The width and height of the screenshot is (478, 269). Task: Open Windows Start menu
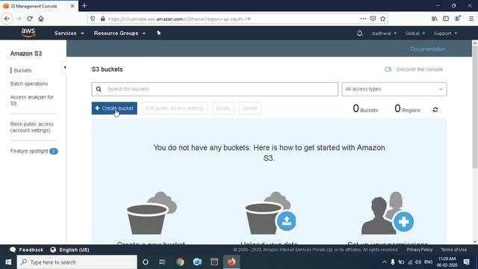tap(8, 262)
